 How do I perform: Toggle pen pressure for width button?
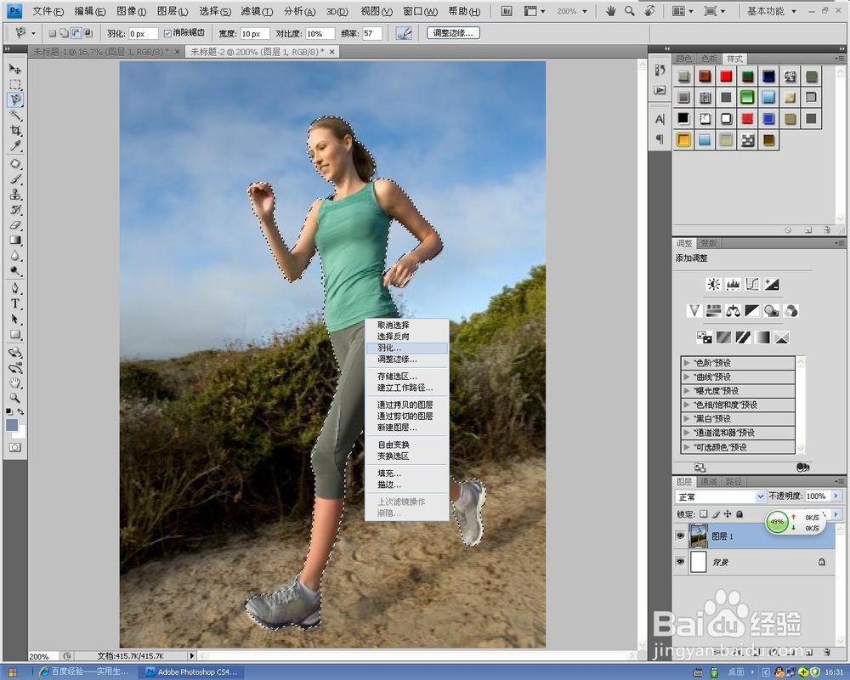coord(404,33)
